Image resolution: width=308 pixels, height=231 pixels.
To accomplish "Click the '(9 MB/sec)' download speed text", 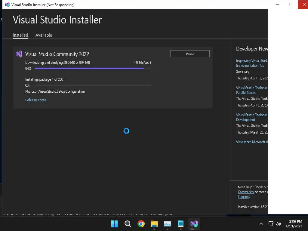I will [143, 63].
